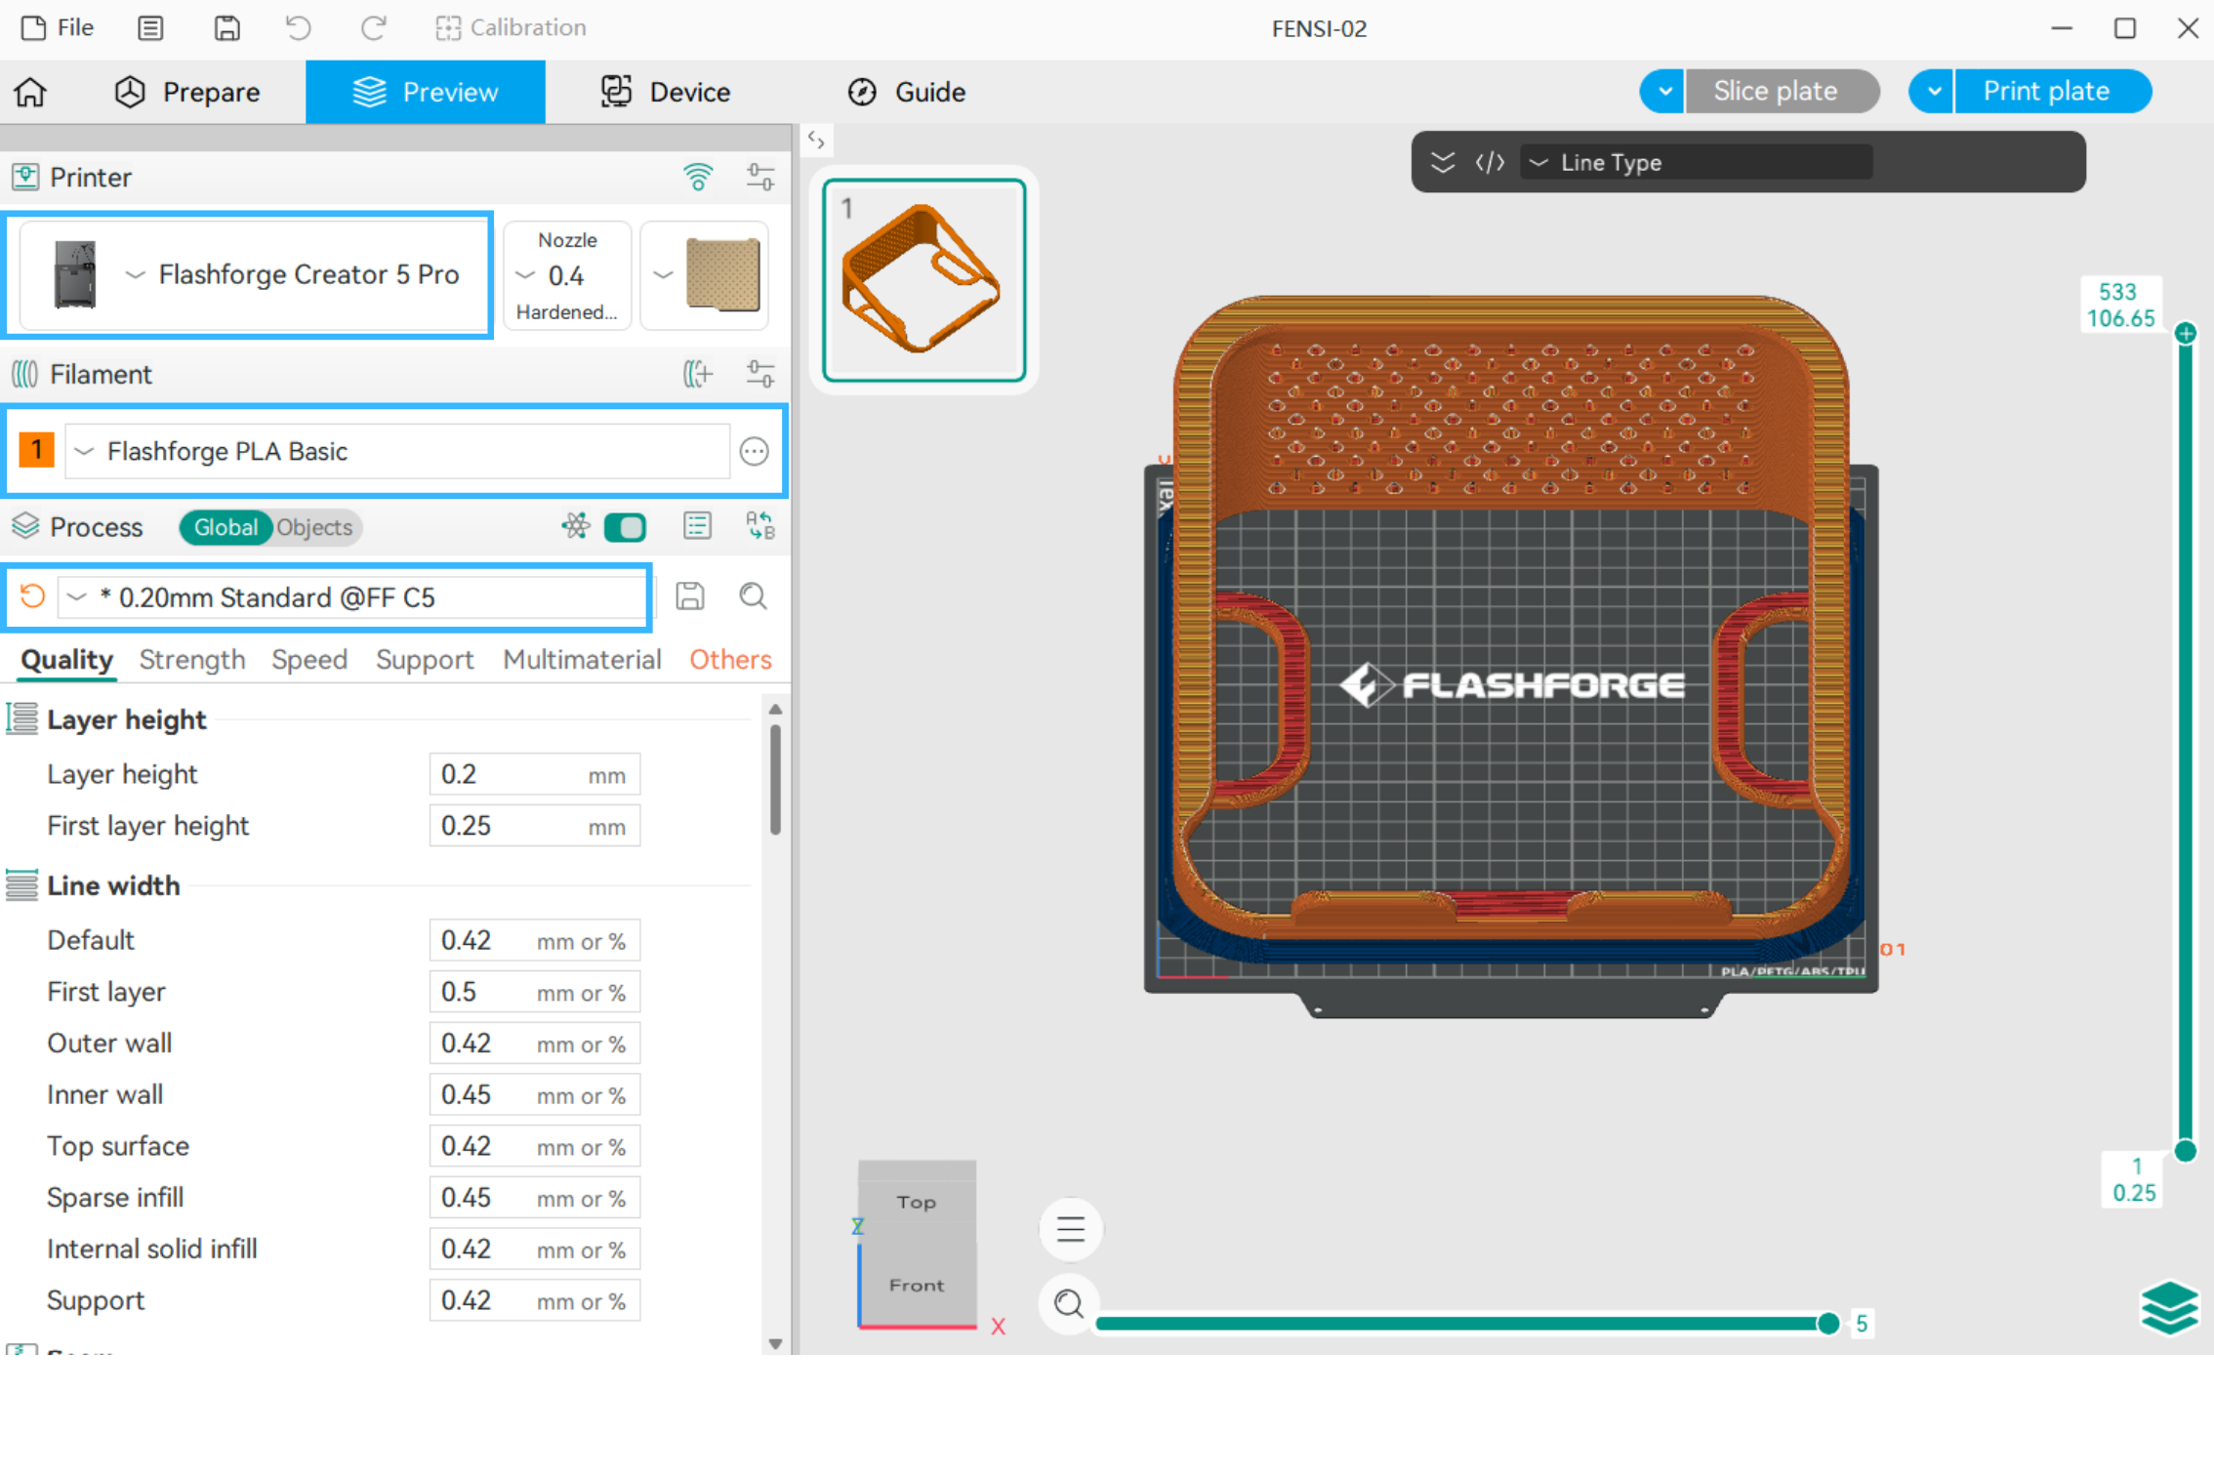Image resolution: width=2214 pixels, height=1476 pixels.
Task: Click the bottom handle of the layer slider
Action: tap(2186, 1152)
